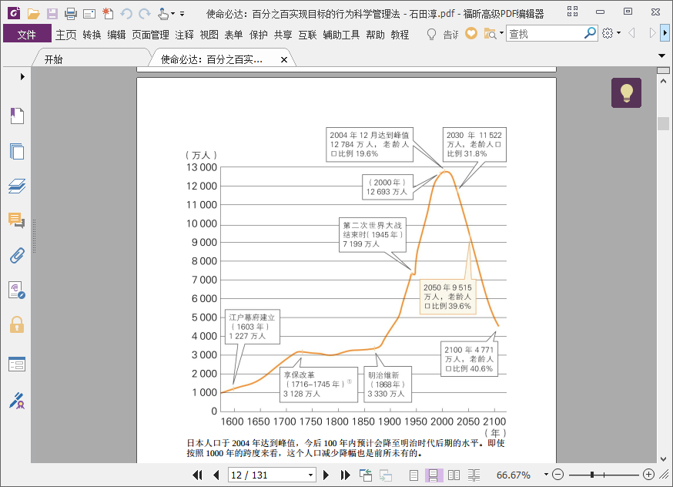673x487 pixels.
Task: Go to the next page
Action: pyautogui.click(x=326, y=475)
